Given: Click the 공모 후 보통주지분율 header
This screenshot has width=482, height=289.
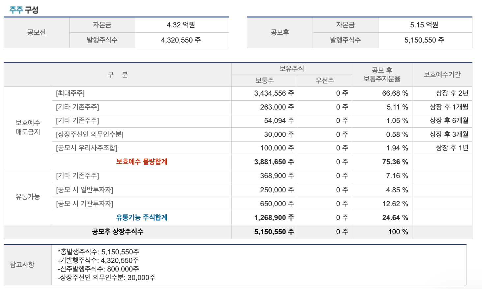Looking at the screenshot, I should 382,75.
